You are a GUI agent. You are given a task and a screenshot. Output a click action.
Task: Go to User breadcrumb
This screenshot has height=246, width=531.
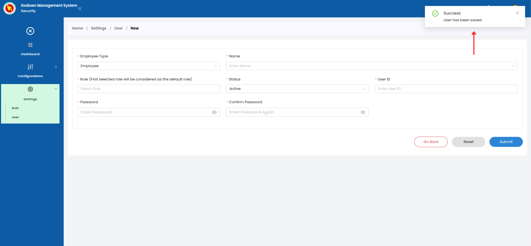118,28
